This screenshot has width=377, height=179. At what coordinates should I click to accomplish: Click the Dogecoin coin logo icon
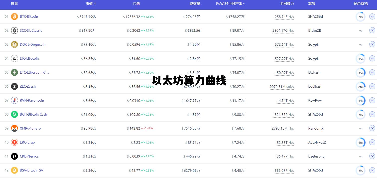14,44
